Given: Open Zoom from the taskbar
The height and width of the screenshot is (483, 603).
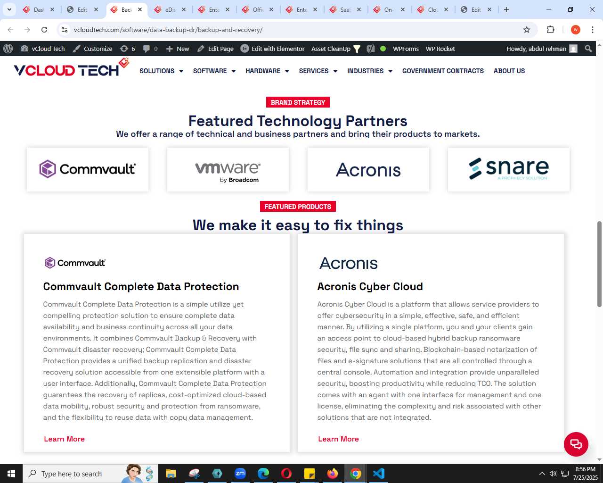Looking at the screenshot, I should tap(240, 474).
